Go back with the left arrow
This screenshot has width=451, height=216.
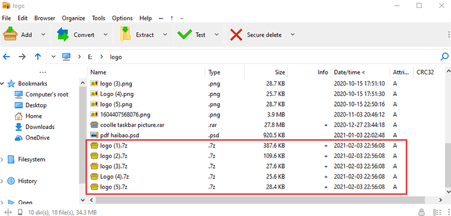tap(6, 56)
